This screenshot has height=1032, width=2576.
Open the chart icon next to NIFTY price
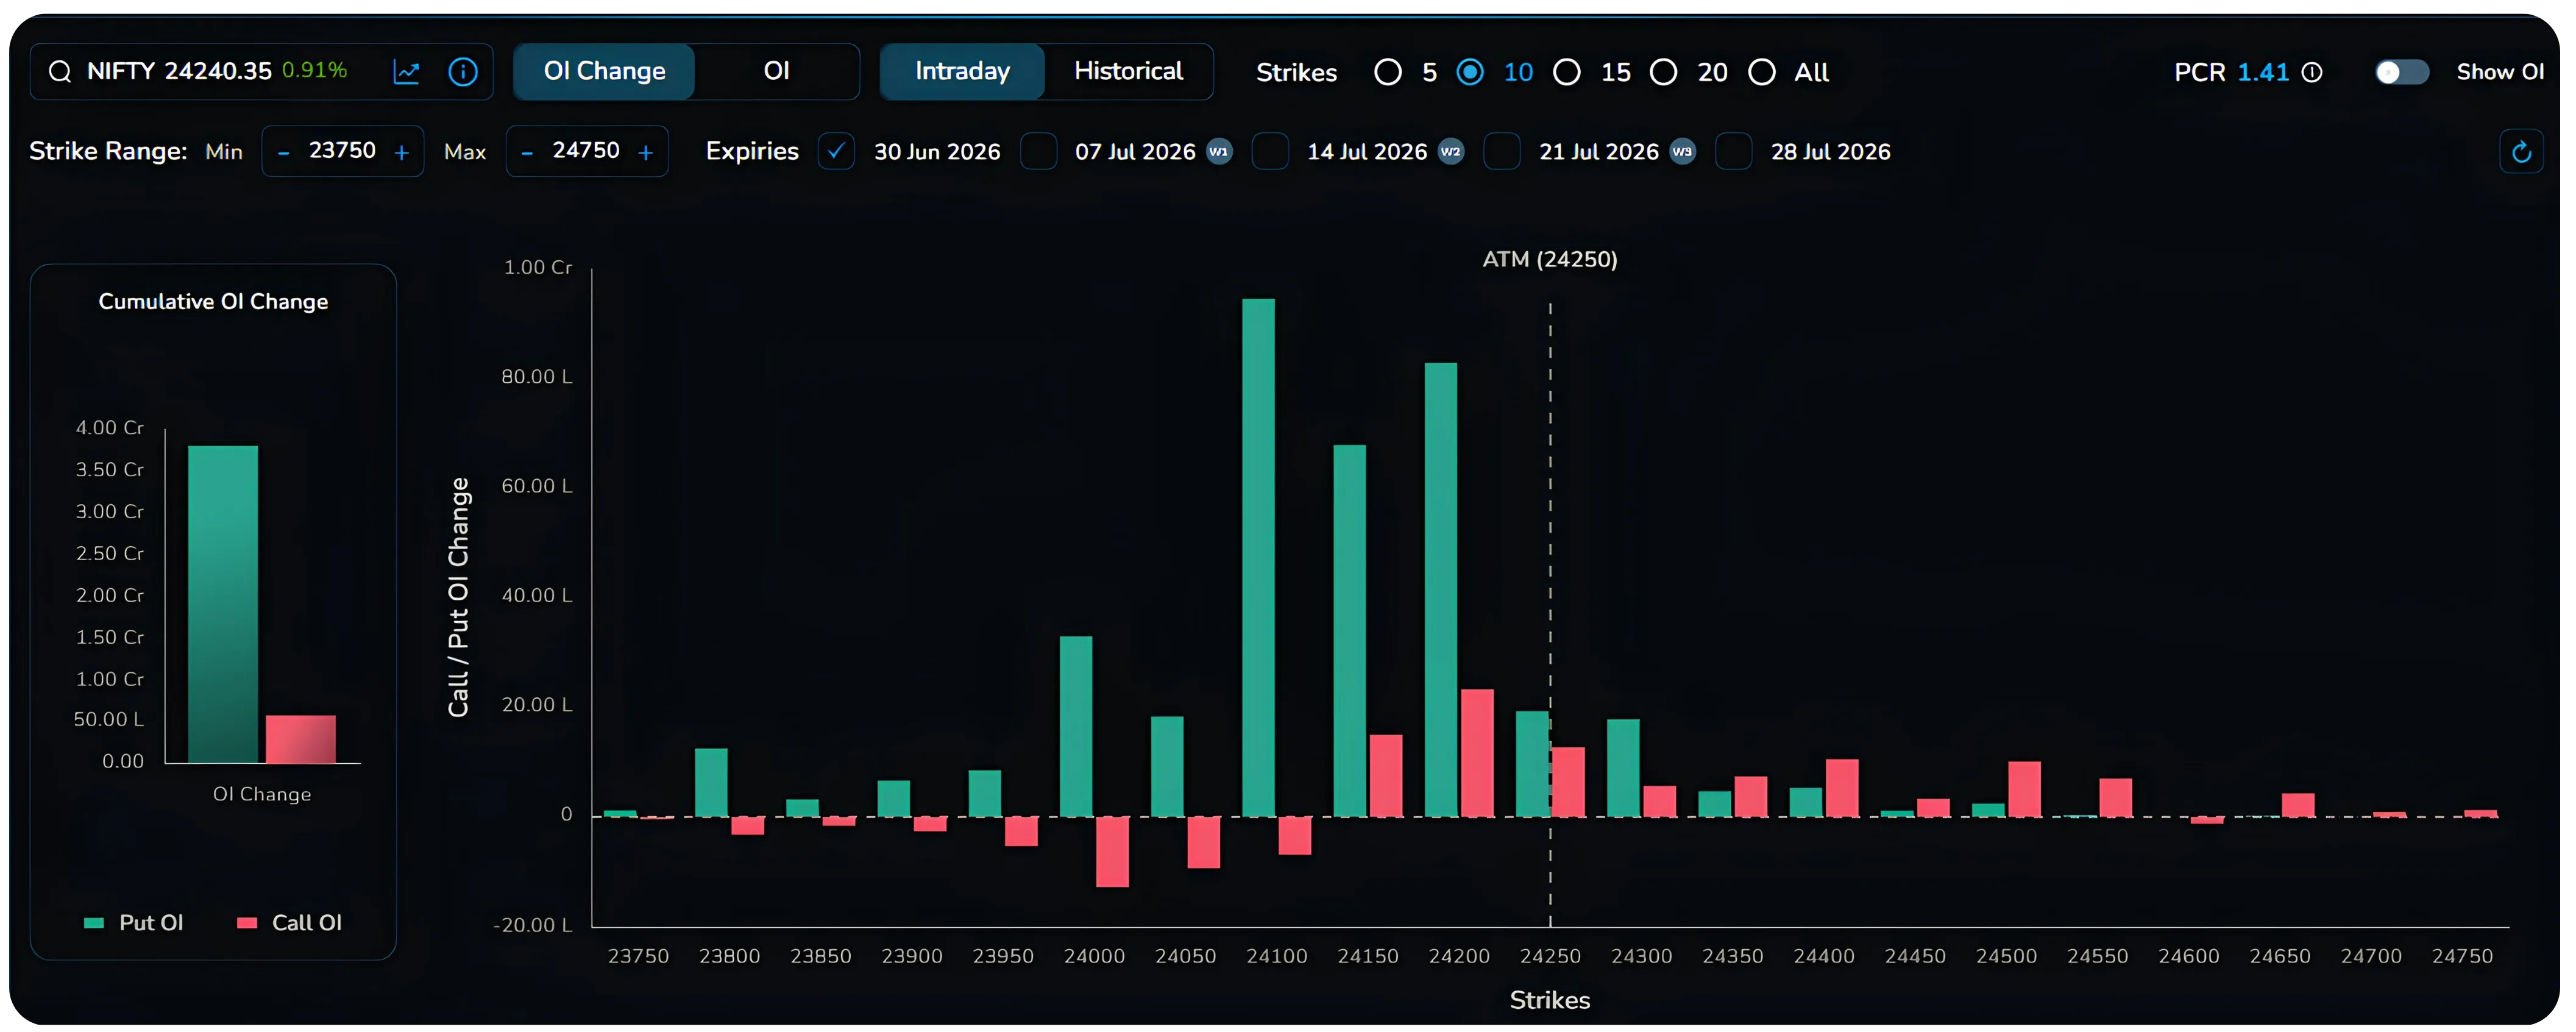406,72
